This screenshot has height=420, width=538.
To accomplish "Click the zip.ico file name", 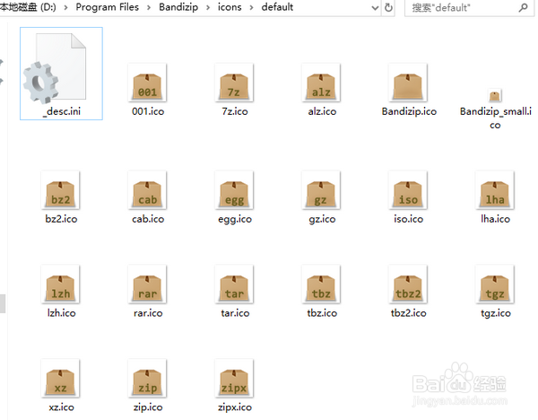I will click(148, 407).
